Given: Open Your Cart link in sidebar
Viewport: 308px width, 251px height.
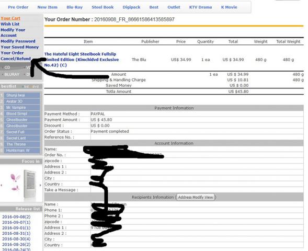Looking at the screenshot, I should pyautogui.click(x=10, y=18).
